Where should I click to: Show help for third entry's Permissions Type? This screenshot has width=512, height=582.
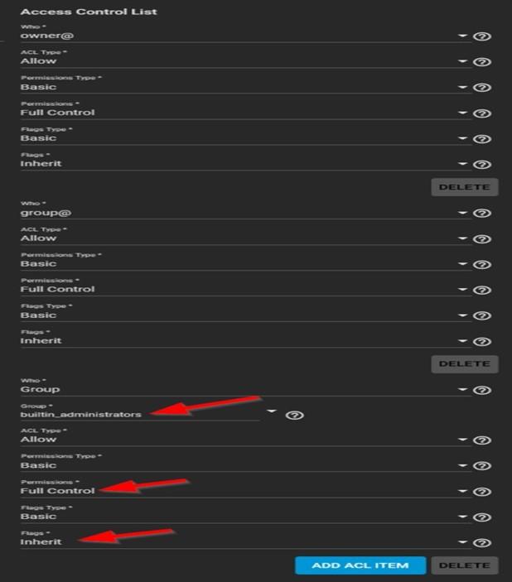click(x=482, y=465)
